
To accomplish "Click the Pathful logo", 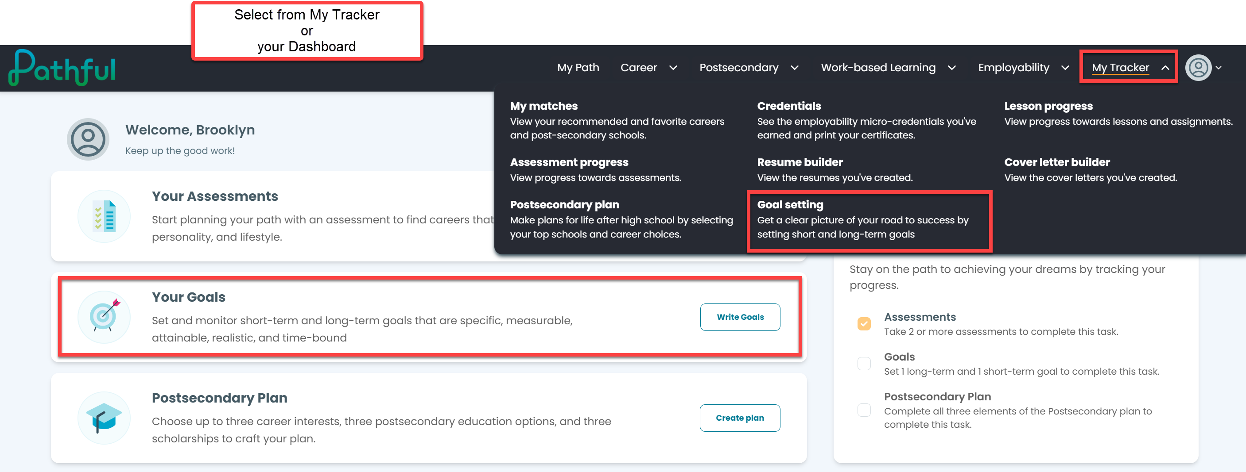I will [62, 68].
